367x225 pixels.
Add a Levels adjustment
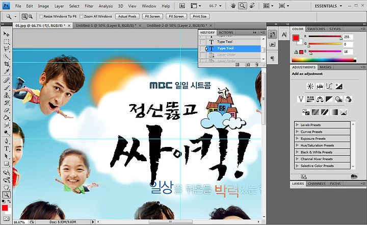click(320, 86)
